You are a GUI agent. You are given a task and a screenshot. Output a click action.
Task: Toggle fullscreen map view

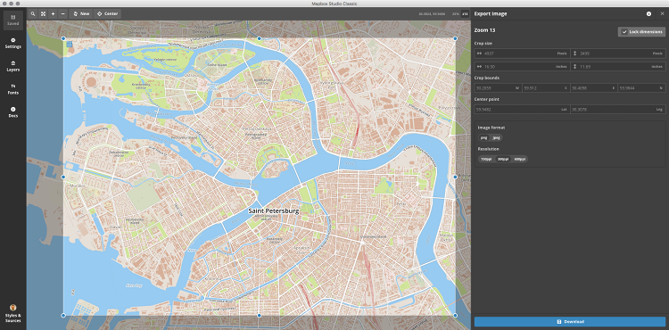click(x=43, y=13)
